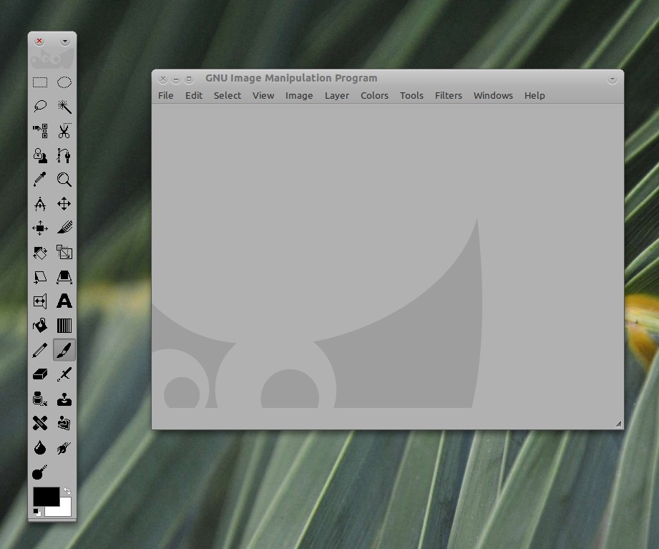Open the Select menu
Image resolution: width=659 pixels, height=549 pixels.
[228, 95]
